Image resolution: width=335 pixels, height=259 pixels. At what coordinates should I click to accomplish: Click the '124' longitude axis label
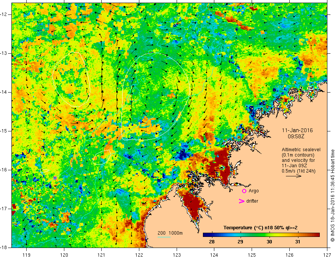click(214, 255)
